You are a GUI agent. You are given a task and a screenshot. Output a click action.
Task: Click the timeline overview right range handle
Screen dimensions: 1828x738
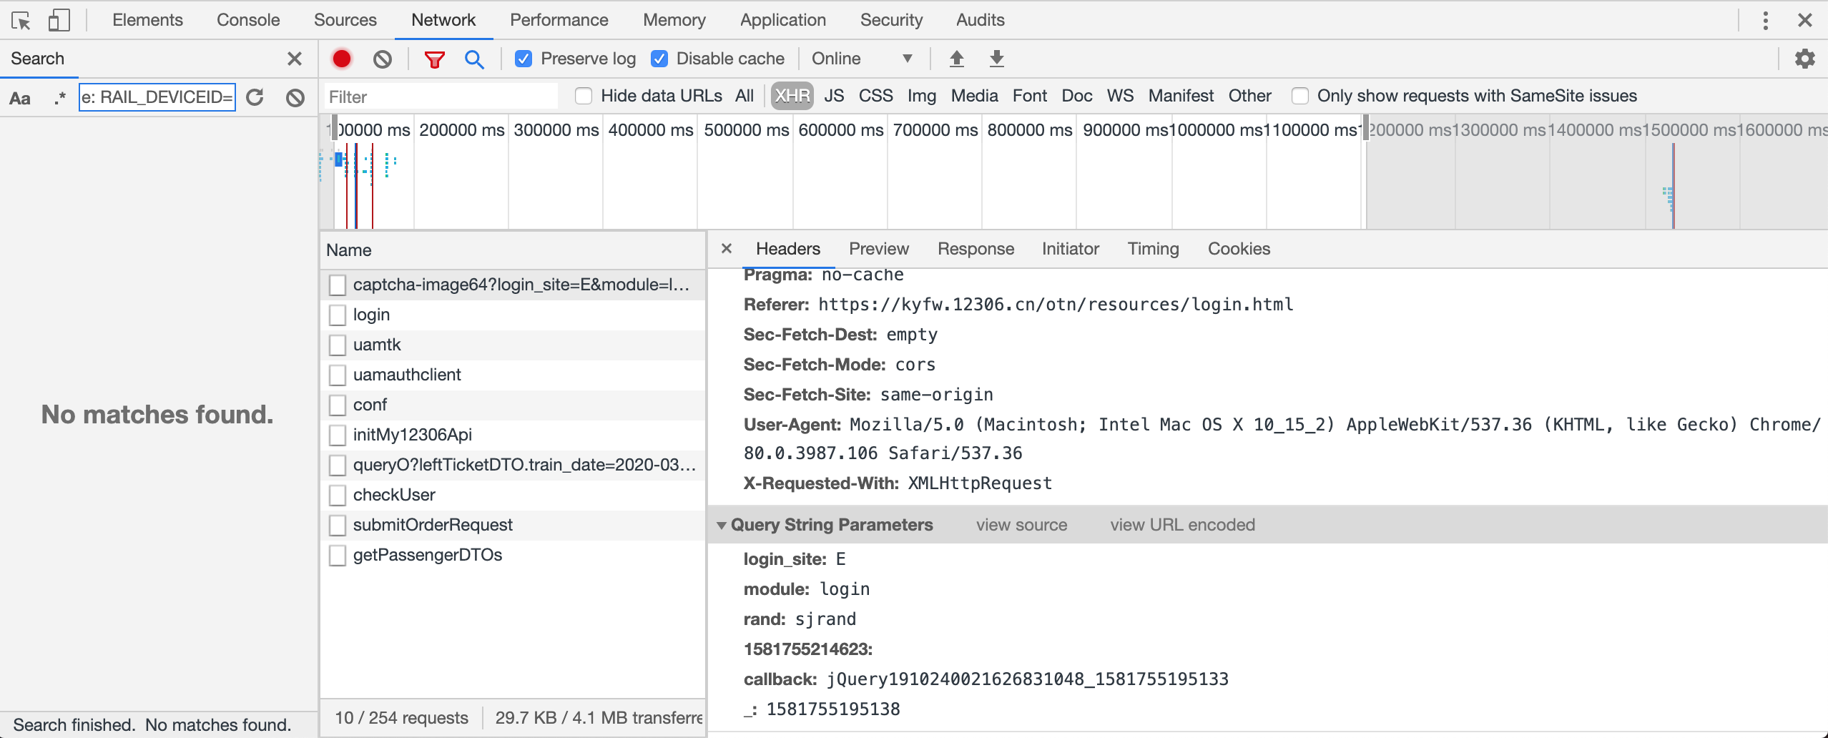coord(1365,129)
